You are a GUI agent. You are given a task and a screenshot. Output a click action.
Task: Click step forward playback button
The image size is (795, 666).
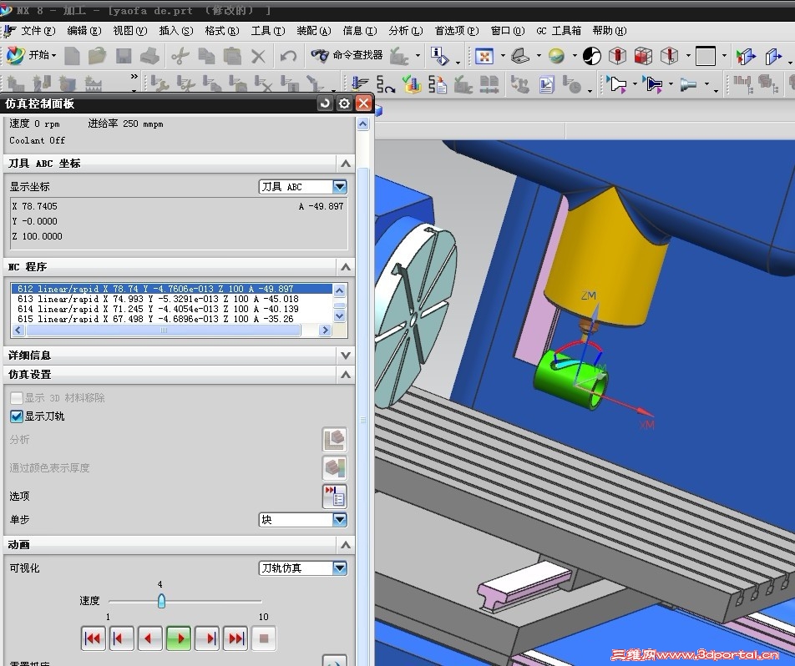coord(207,638)
